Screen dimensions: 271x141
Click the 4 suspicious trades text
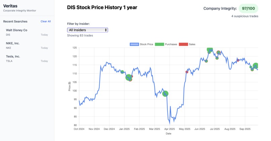(x=245, y=16)
